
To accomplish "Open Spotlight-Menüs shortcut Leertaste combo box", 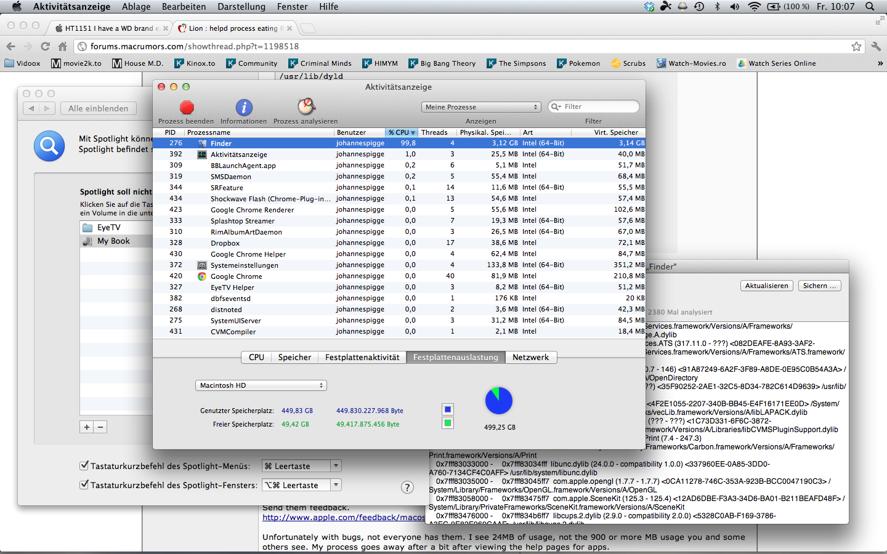I will (x=301, y=466).
